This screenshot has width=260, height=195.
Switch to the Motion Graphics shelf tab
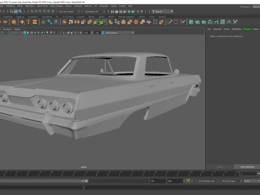tap(126, 17)
